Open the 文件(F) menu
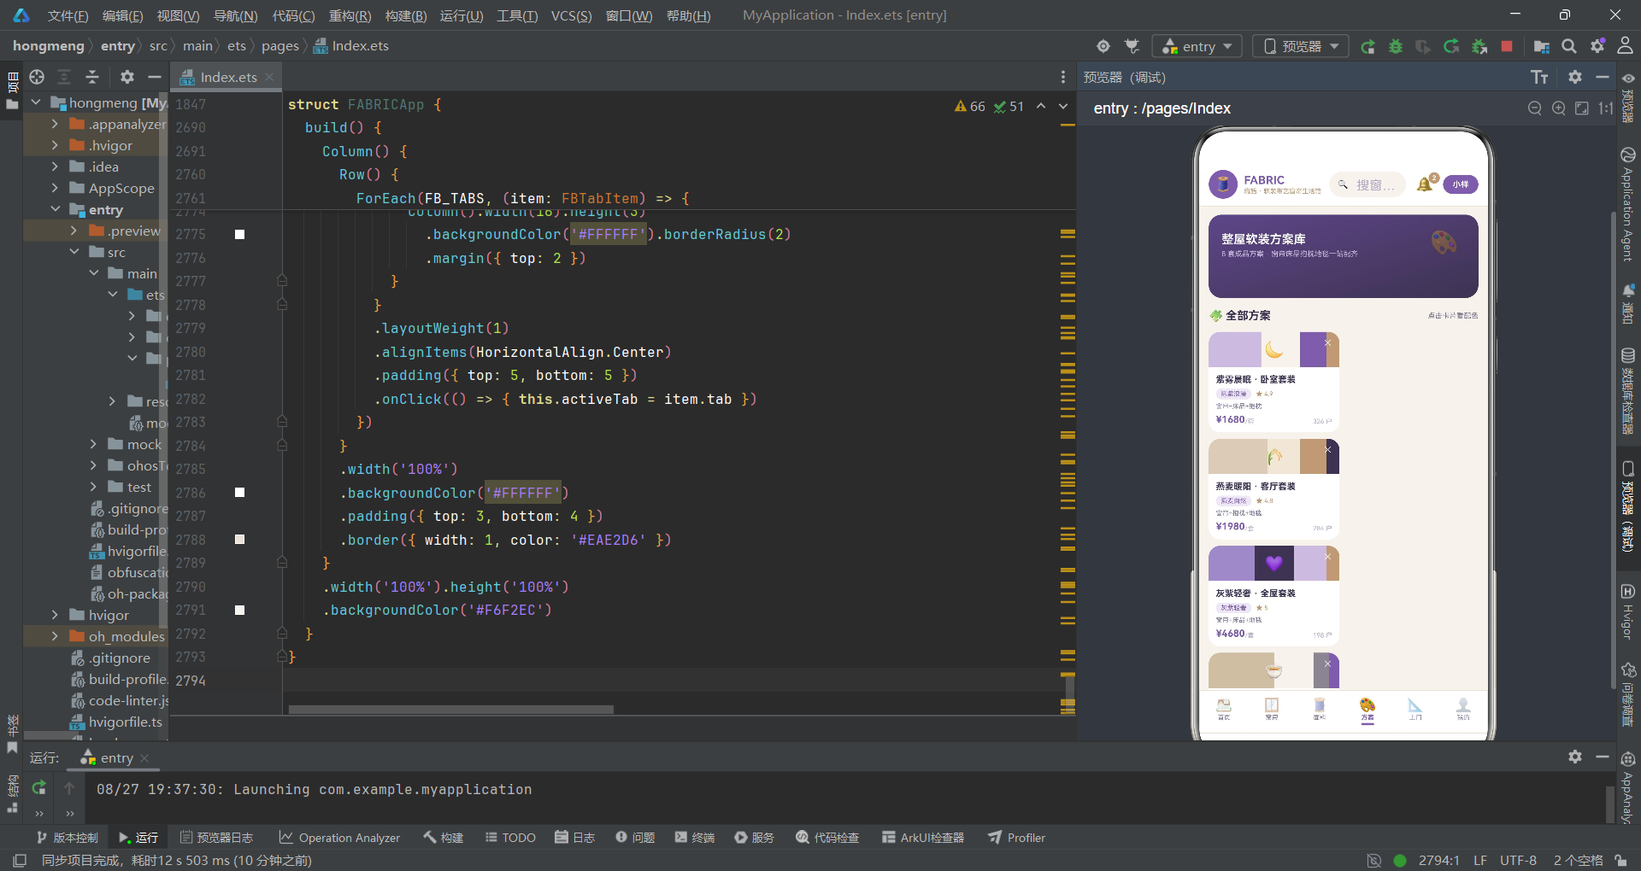1641x871 pixels. pos(68,15)
